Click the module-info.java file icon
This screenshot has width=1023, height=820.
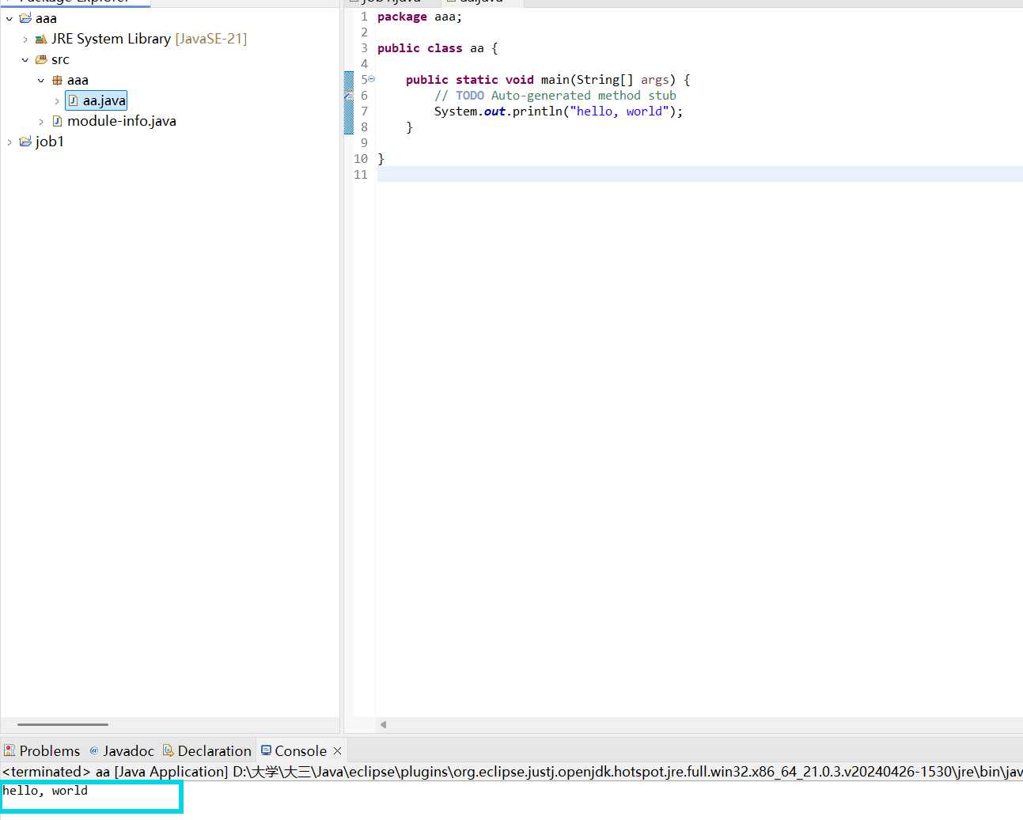56,120
